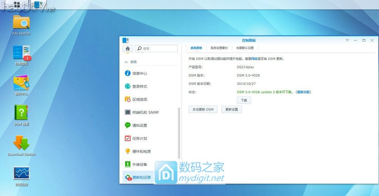
Task: Go to 任务计划 in the sidebar
Action: point(139,138)
